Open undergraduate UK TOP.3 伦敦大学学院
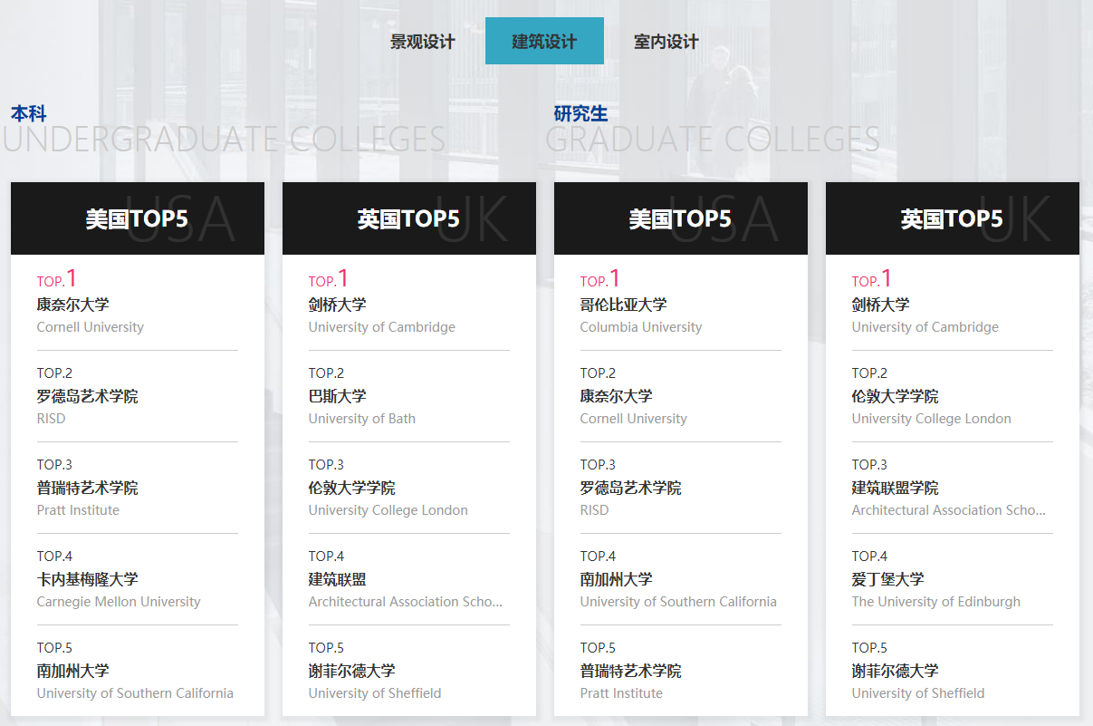Image resolution: width=1093 pixels, height=726 pixels. pyautogui.click(x=351, y=488)
